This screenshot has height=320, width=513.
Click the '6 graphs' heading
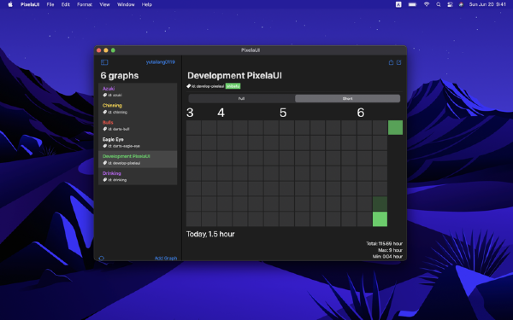[120, 76]
